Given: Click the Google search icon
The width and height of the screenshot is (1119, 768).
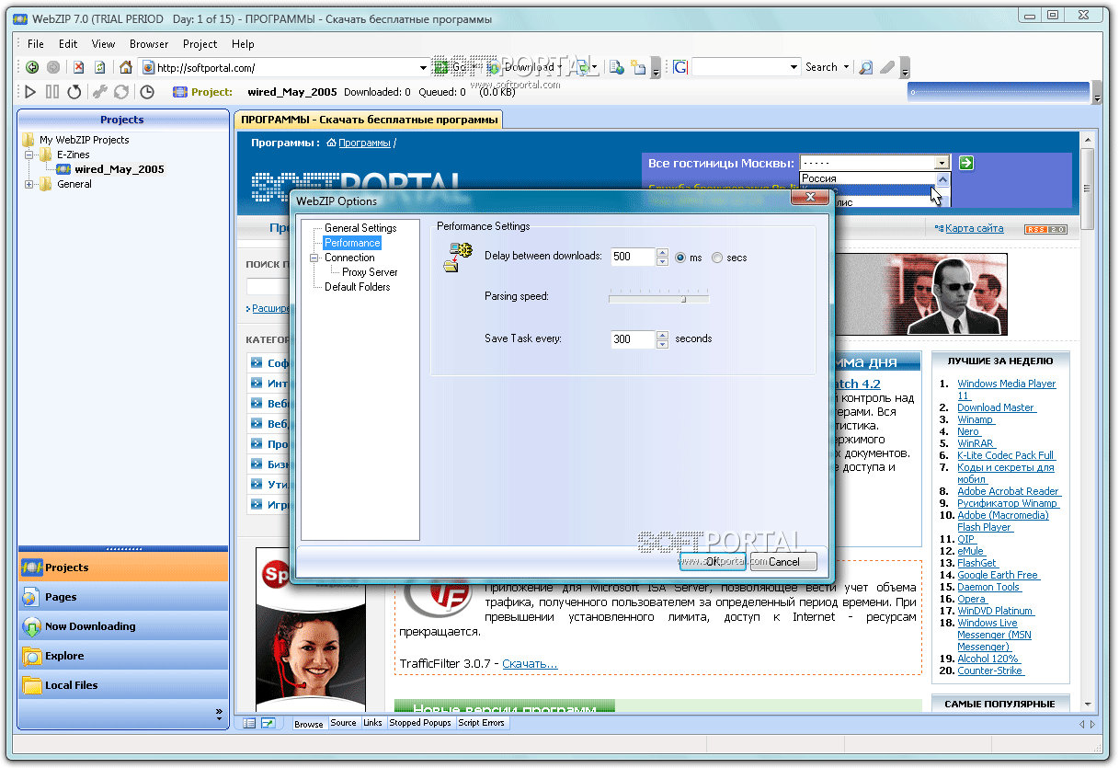Looking at the screenshot, I should tap(680, 67).
